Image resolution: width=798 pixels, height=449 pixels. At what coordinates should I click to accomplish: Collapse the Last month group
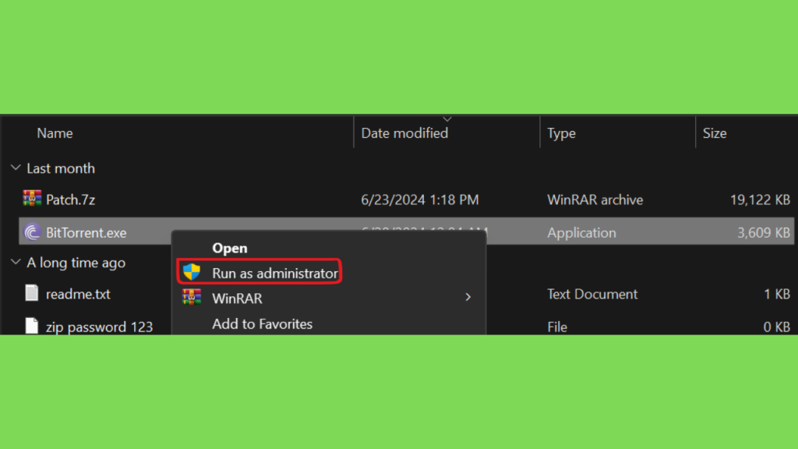coord(16,168)
